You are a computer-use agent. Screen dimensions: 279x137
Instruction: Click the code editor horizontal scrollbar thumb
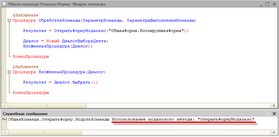click(47, 105)
